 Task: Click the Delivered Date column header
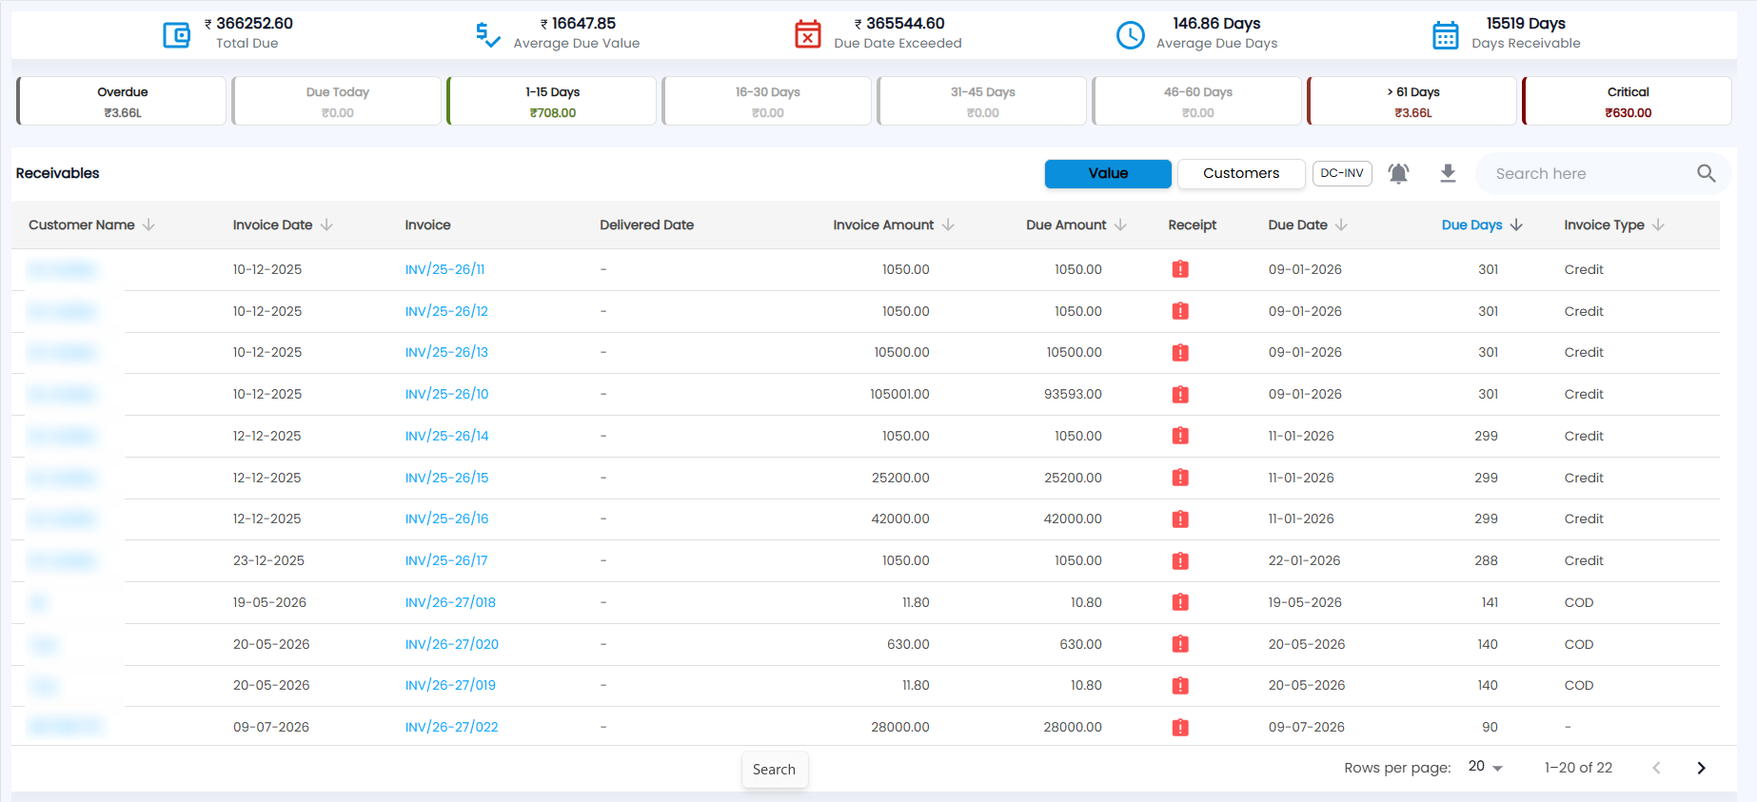[646, 225]
